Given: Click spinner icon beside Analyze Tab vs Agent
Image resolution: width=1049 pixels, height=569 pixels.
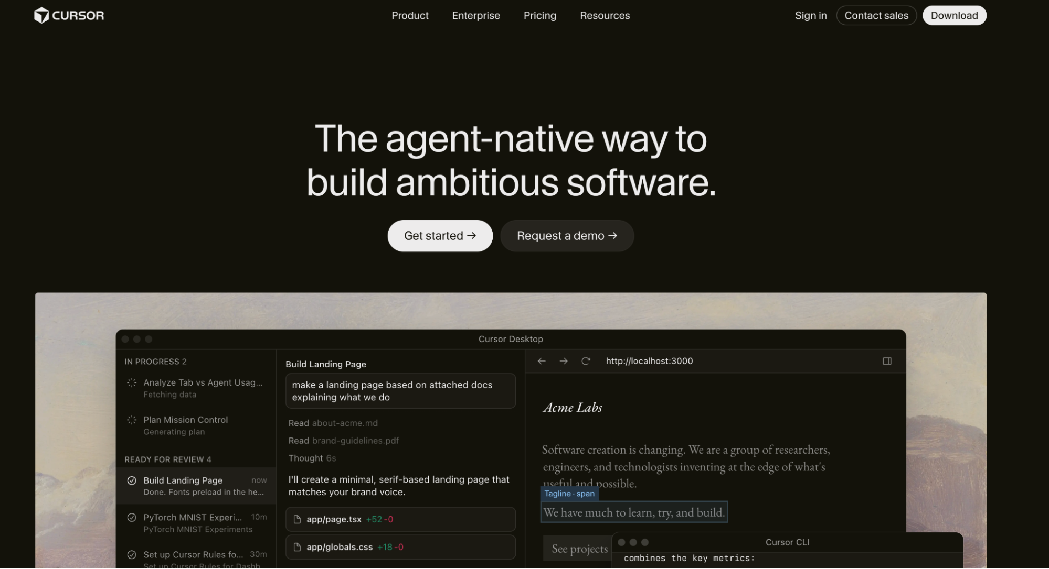Looking at the screenshot, I should click(132, 383).
